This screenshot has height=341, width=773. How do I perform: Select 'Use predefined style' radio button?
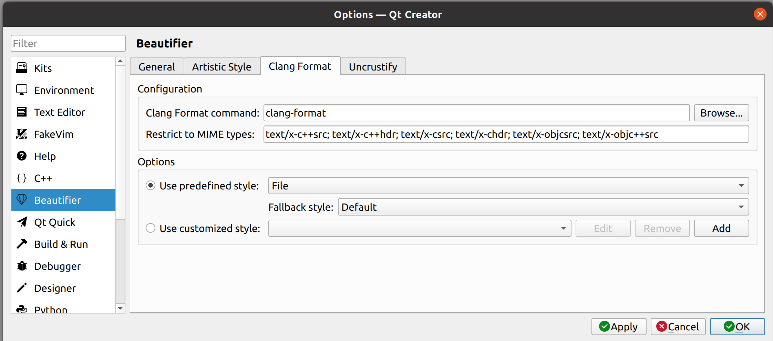tap(151, 186)
